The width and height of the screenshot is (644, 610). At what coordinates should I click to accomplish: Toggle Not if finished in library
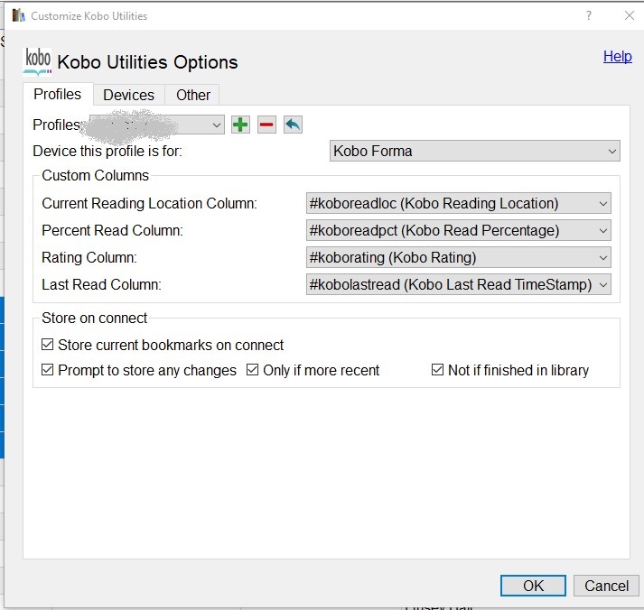click(438, 370)
